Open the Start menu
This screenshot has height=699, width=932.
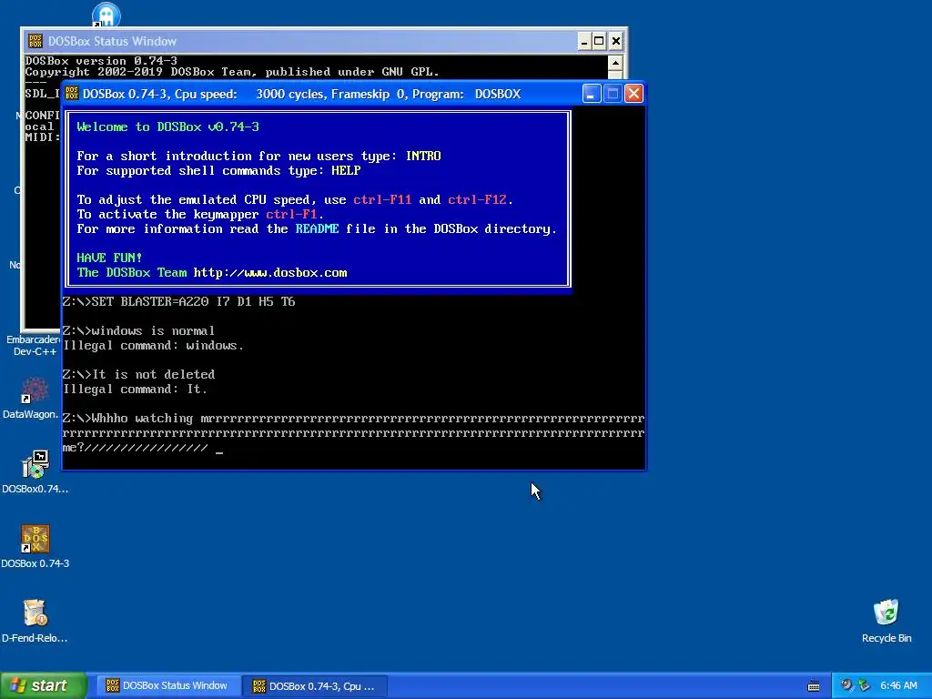tap(43, 685)
